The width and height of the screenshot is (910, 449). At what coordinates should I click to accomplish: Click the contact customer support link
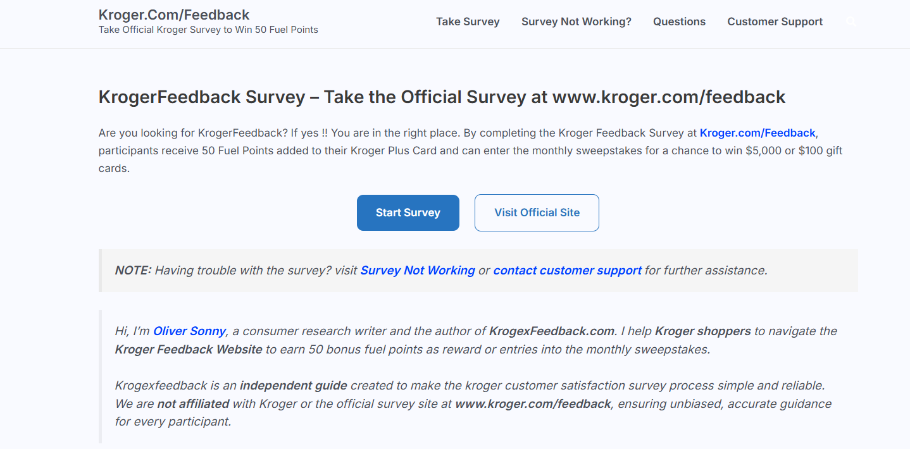(x=567, y=271)
